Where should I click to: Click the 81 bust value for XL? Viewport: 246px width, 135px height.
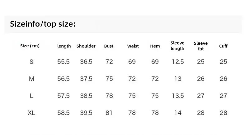point(109,113)
